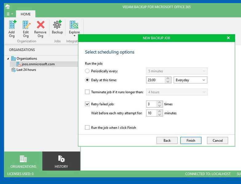This screenshot has width=241, height=184.
Task: Click the CONNECTED TO: LOCALHOST status text
Action: point(208,174)
